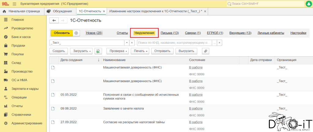Viewport: 313px width, 132px height.
Task: Open the Новое (28) link
Action: tap(94, 33)
